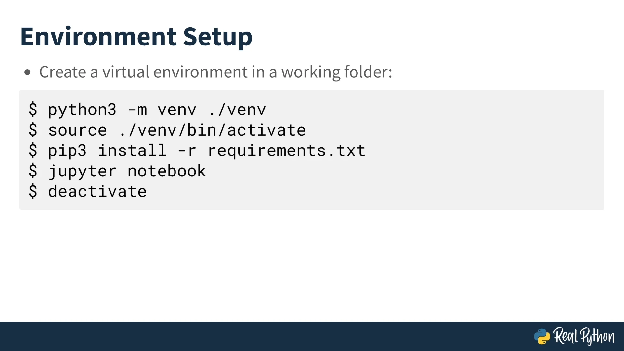The width and height of the screenshot is (624, 351).
Task: Click the ./venv path on first line
Action: click(237, 110)
